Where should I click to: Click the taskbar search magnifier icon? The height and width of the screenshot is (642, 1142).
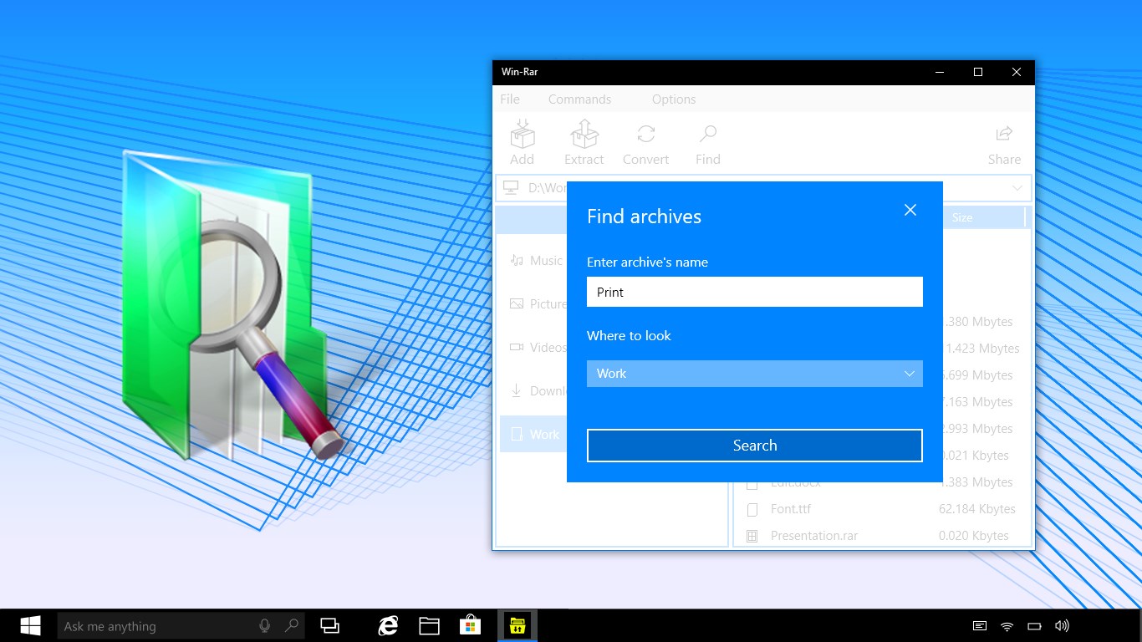(291, 626)
